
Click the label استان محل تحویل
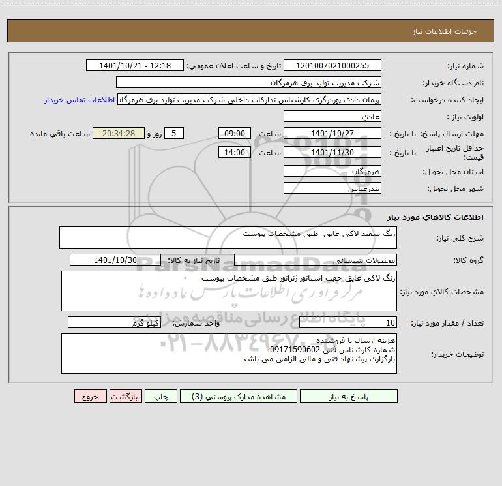click(453, 172)
